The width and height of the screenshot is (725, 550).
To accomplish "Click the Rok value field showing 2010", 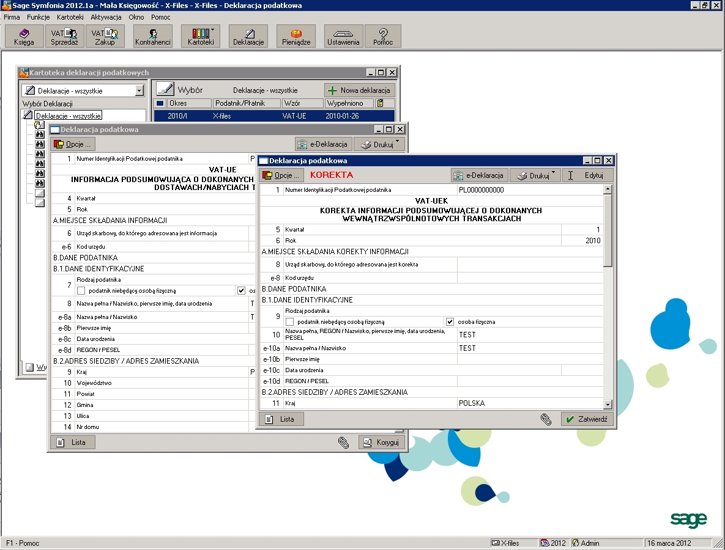I will (582, 241).
